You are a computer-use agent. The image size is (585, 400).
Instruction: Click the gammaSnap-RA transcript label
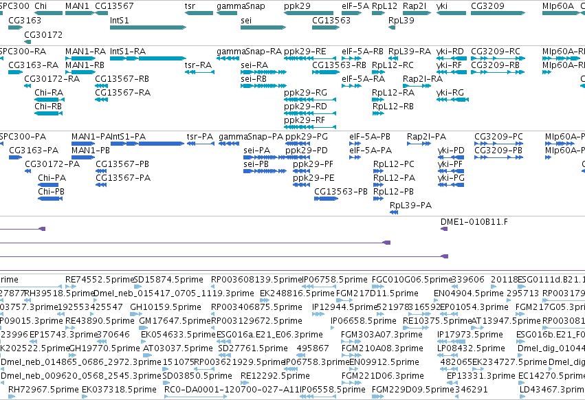249,51
